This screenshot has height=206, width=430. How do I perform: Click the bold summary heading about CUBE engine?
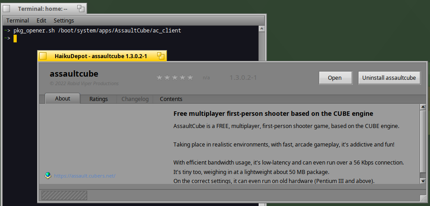(x=273, y=114)
